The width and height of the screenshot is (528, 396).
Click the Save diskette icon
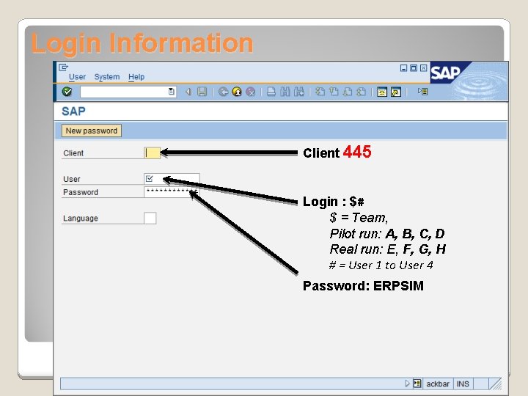point(202,92)
